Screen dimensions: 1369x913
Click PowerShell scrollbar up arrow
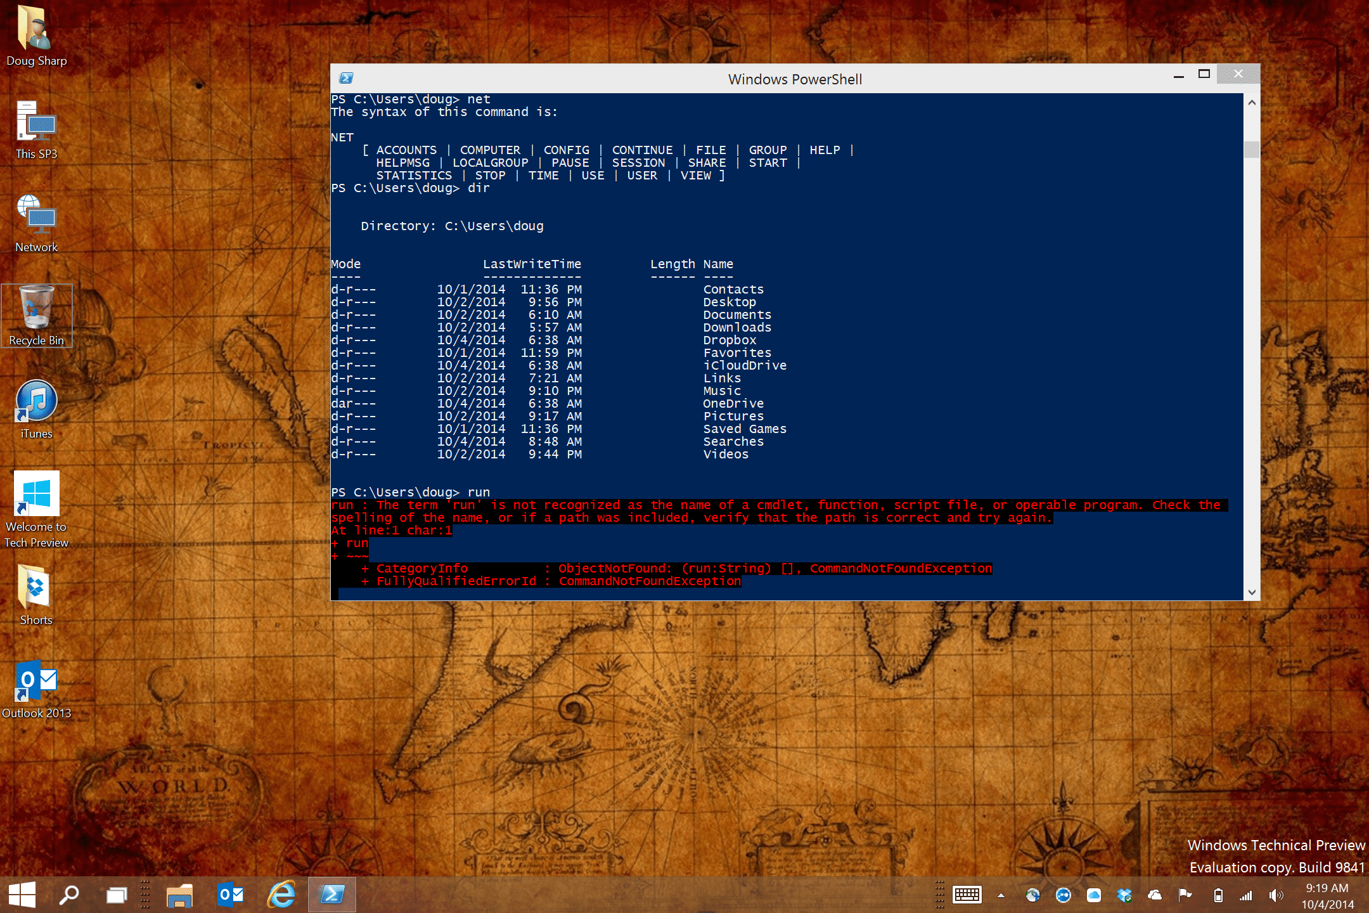click(x=1251, y=102)
